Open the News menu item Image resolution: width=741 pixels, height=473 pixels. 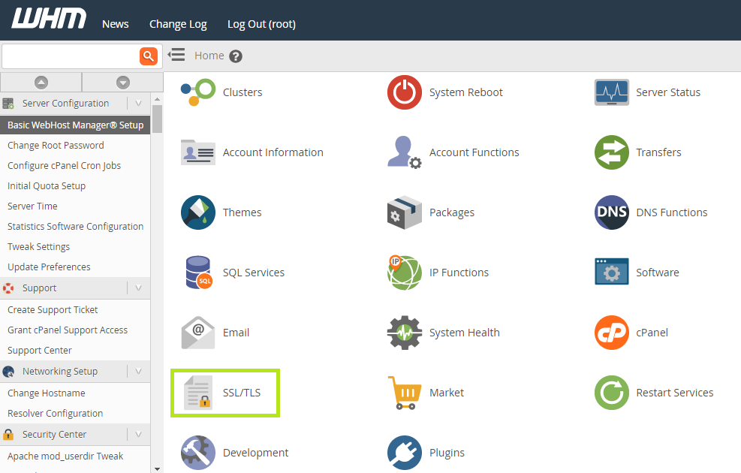click(x=116, y=24)
